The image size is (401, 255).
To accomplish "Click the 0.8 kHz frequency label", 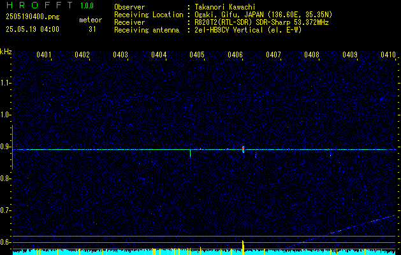I will coord(5,178).
